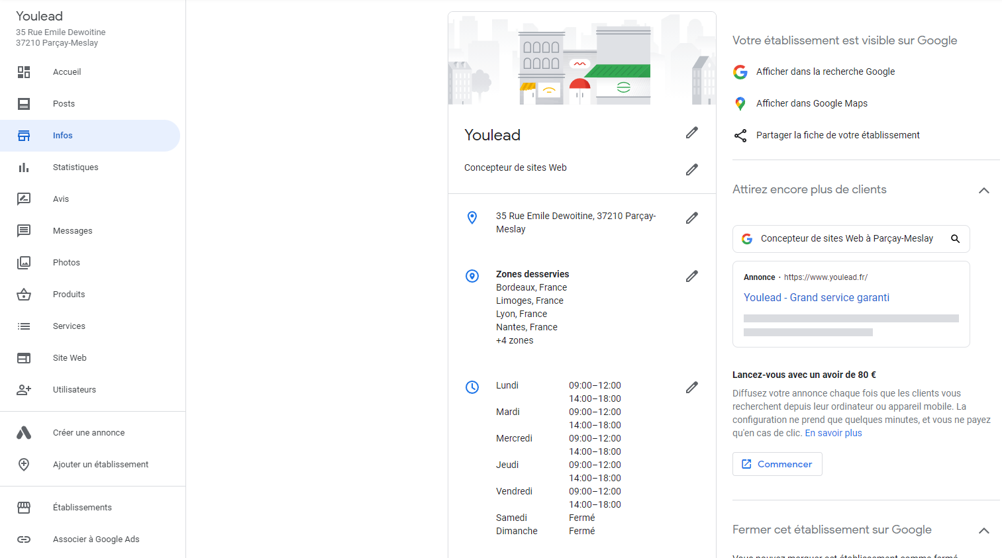Click the Site Web icon

[24, 358]
